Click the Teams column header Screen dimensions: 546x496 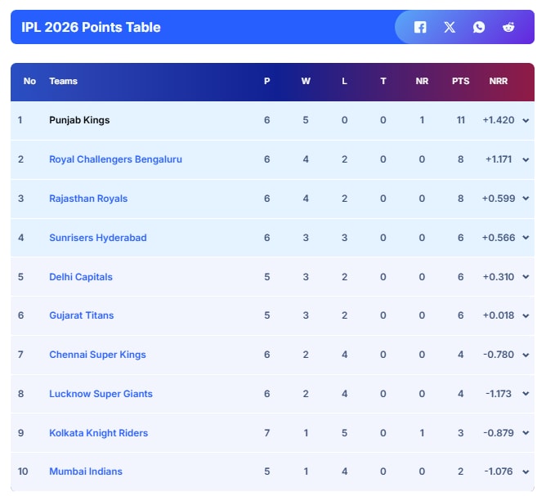pyautogui.click(x=64, y=81)
